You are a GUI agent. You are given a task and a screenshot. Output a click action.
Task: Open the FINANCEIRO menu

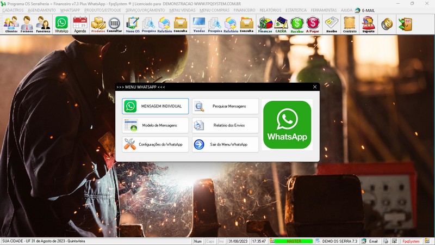(244, 10)
